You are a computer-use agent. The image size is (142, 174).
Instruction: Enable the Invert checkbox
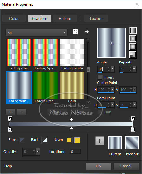click(x=100, y=77)
